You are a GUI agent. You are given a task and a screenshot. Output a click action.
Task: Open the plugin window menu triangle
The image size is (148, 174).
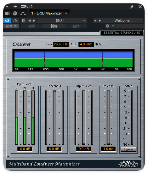7,7
